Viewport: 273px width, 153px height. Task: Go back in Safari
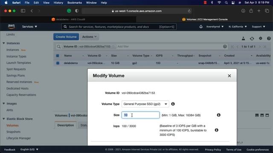pyautogui.click(x=32, y=11)
